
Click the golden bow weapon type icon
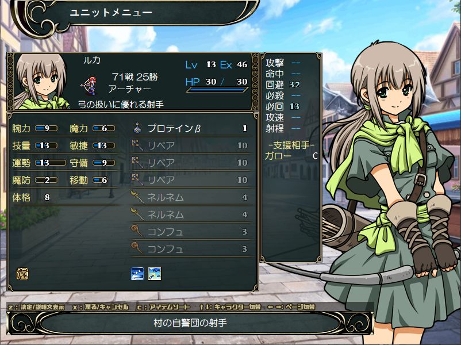pyautogui.click(x=22, y=274)
